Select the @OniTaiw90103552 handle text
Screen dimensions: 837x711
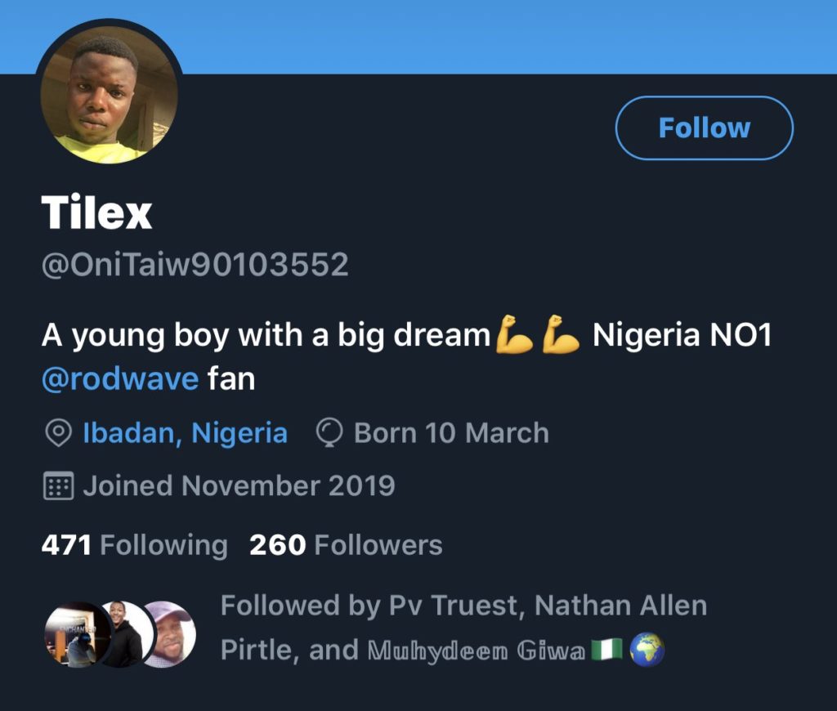click(195, 265)
